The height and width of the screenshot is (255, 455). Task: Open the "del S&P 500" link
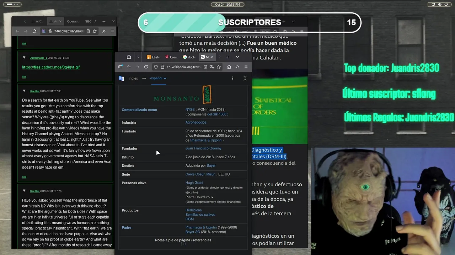click(x=218, y=114)
